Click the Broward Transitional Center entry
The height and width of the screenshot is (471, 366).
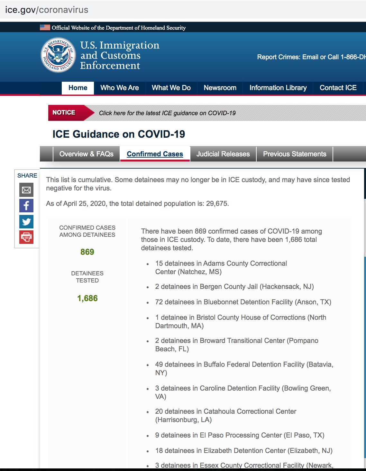click(237, 345)
